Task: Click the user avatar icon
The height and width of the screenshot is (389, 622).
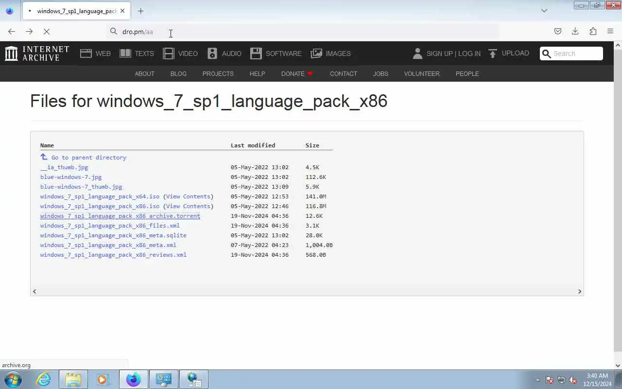Action: pyautogui.click(x=417, y=53)
